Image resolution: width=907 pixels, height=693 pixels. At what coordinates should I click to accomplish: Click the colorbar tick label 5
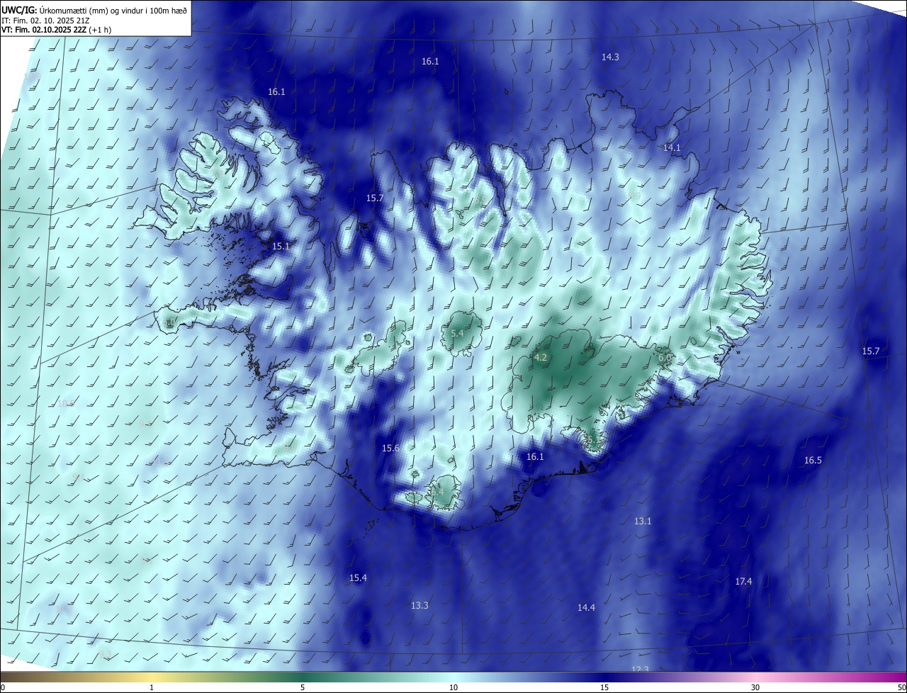tap(303, 687)
